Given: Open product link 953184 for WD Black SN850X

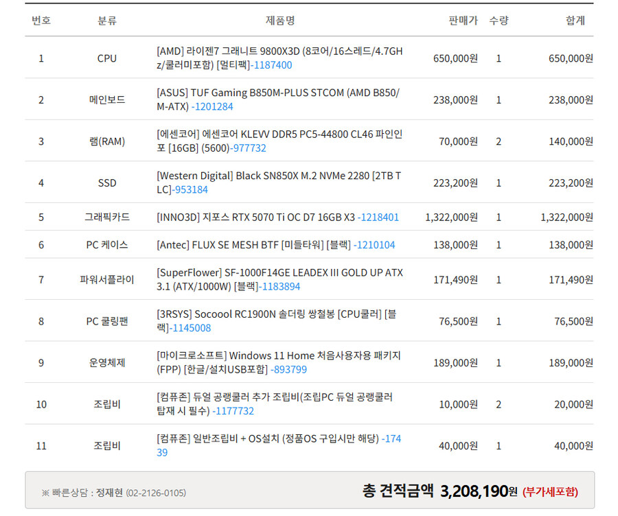Looking at the screenshot, I should [190, 189].
